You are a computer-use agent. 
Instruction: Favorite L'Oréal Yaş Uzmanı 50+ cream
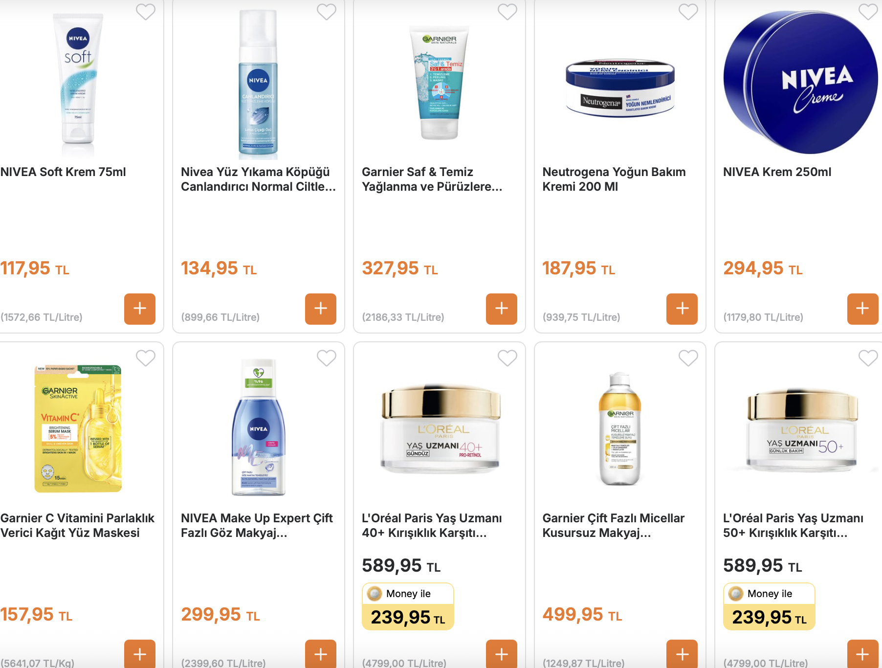click(x=868, y=358)
